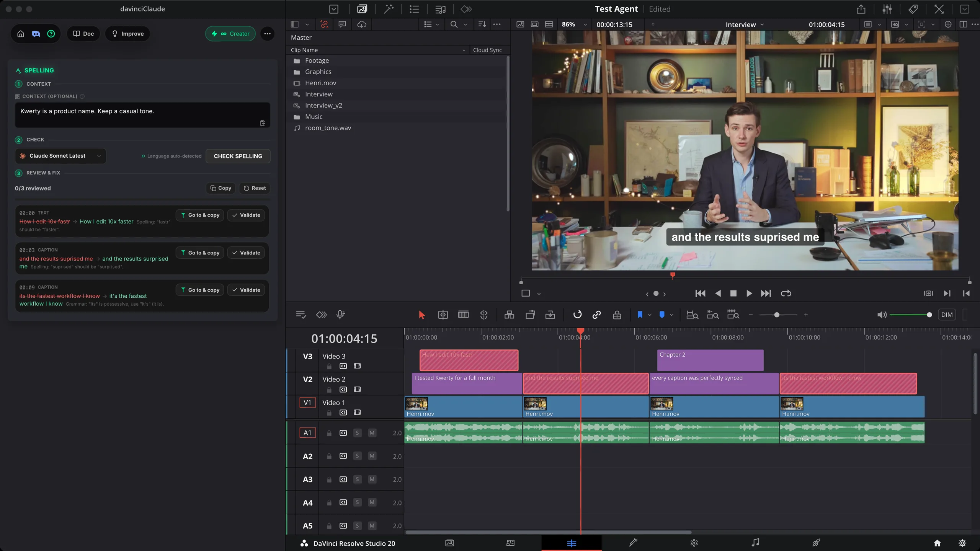Click the monitor volume slider handle
The image size is (980, 551).
929,315
